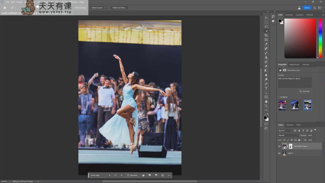Open the Edit Toolbar ellipsis in tools panel
Viewport: 325px width, 183px height.
point(266,110)
